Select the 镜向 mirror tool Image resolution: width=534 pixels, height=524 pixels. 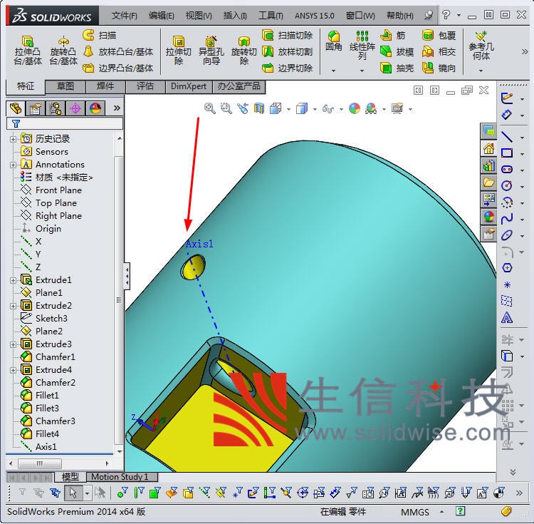point(439,68)
